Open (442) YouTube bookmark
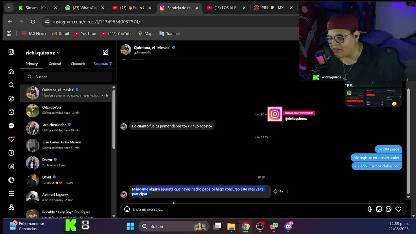The image size is (416, 234). [x=117, y=33]
